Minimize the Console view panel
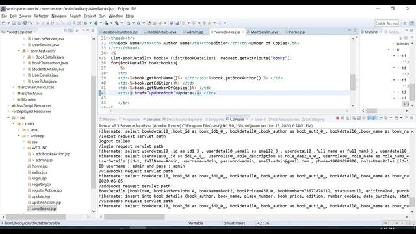The width and height of the screenshot is (416, 234). click(406, 118)
